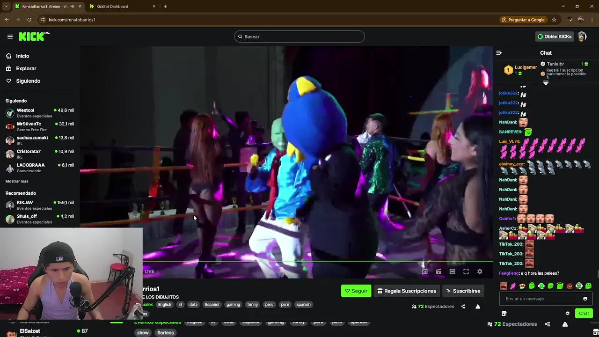Viewport: 599px width, 337px height.
Task: Click Preguntar a Google button
Action: [x=523, y=20]
